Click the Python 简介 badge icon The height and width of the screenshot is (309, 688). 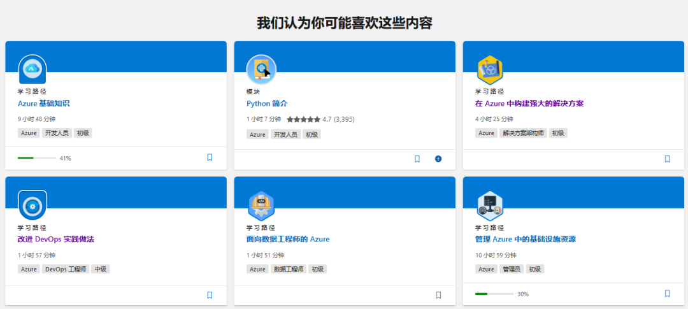pyautogui.click(x=262, y=69)
